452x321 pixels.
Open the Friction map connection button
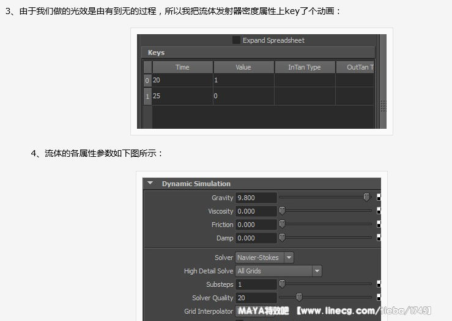pyautogui.click(x=379, y=224)
